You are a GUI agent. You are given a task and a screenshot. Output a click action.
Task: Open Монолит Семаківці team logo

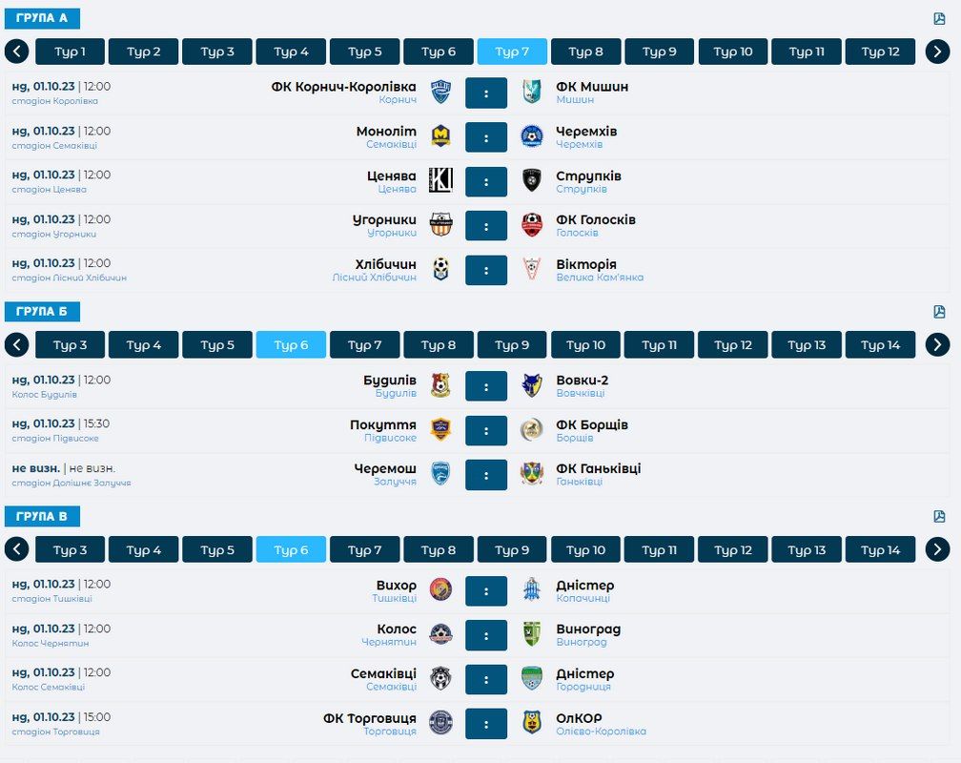(440, 136)
